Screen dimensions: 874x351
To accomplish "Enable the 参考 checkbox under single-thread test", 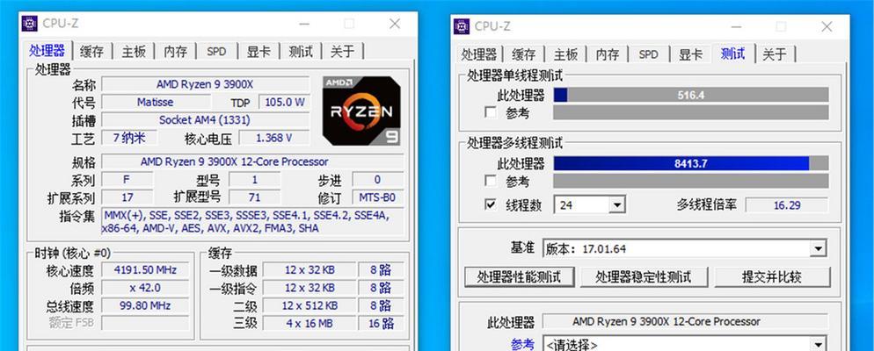I will (491, 113).
